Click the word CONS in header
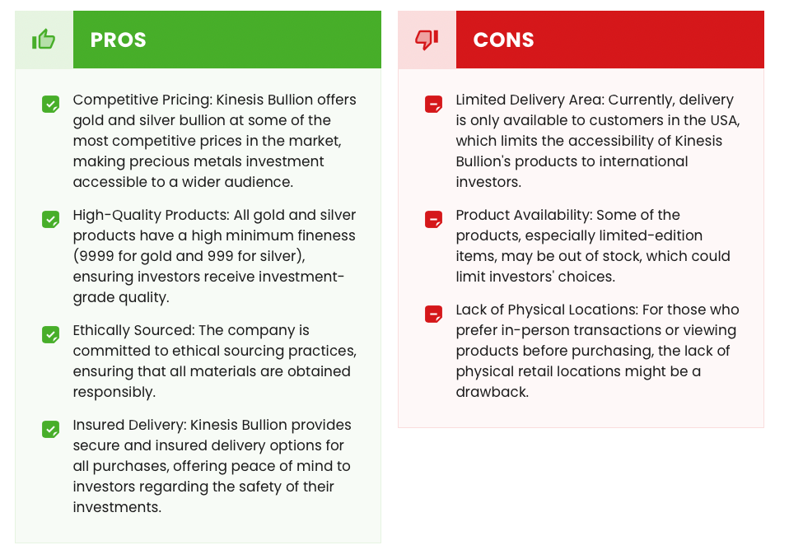This screenshot has height=559, width=789. pyautogui.click(x=504, y=40)
